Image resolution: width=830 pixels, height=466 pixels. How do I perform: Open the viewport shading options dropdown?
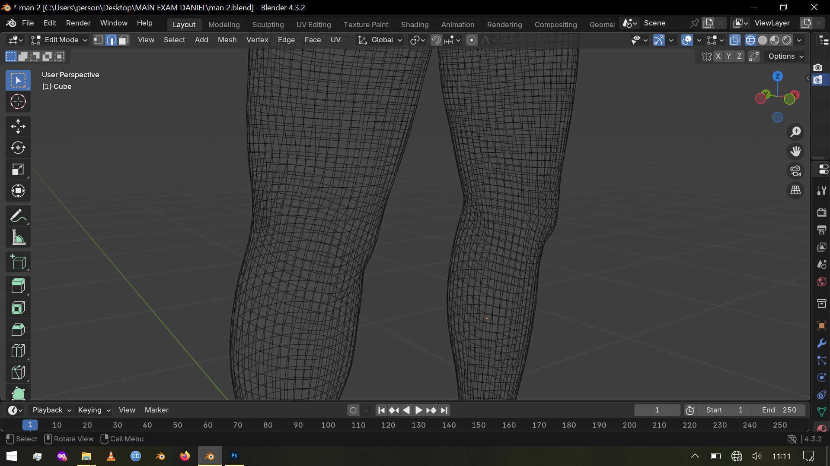tap(799, 40)
